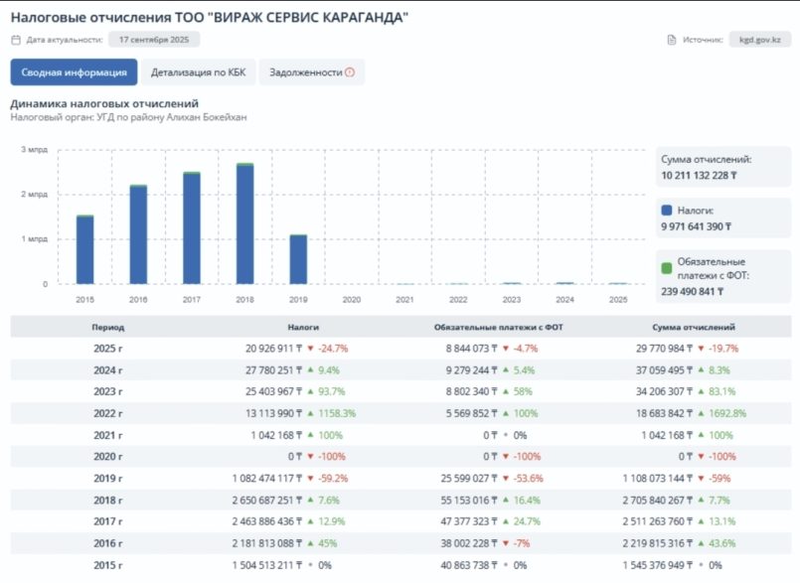This screenshot has height=583, width=800.
Task: Click the total value 1 108 073 144 ₸
Action: (658, 479)
